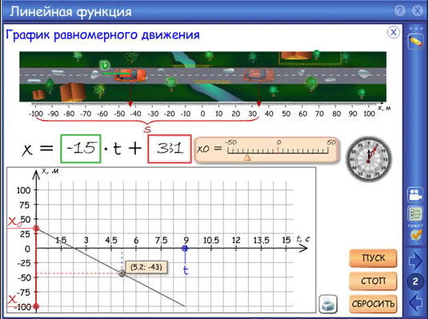Image resolution: width=429 pixels, height=319 pixels.
Task: Open the checklist notes icon in sidebar
Action: click(415, 213)
